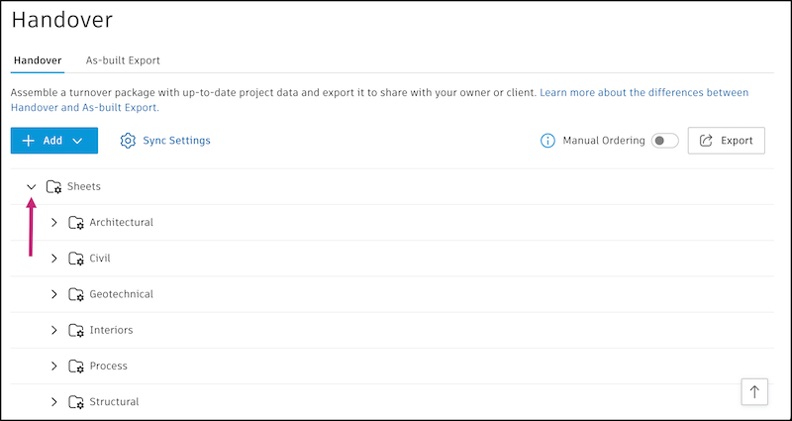Click the scroll-to-top arrow button
Viewport: 792px width, 421px height.
pyautogui.click(x=754, y=392)
